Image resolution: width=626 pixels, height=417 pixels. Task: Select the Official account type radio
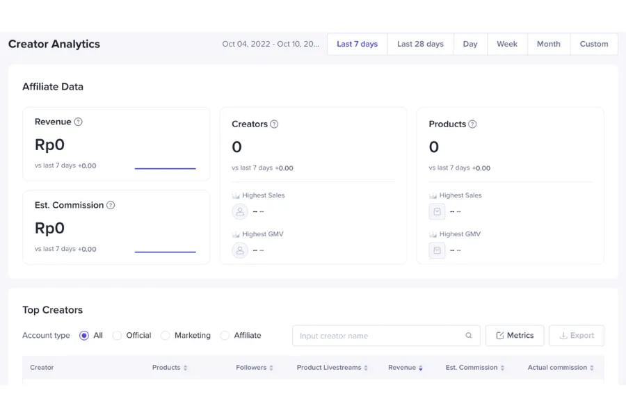click(117, 336)
